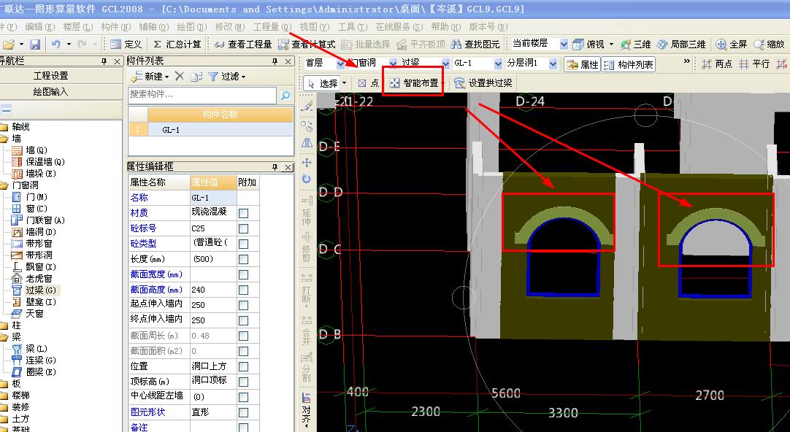Open the 过梁 component type dropdown
This screenshot has height=432, width=790.
[x=445, y=63]
